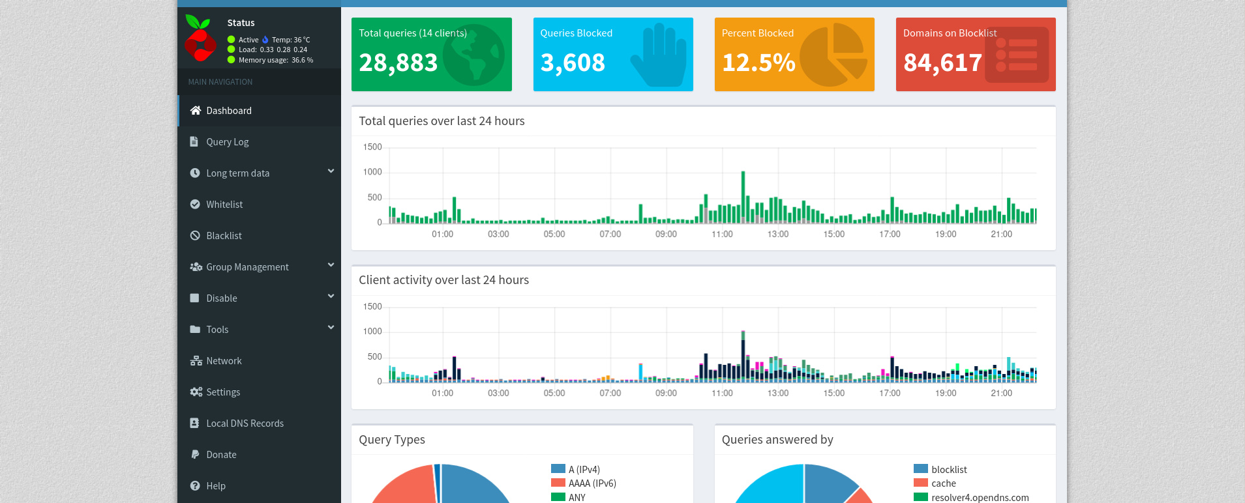Follow the Donate link

click(260, 455)
